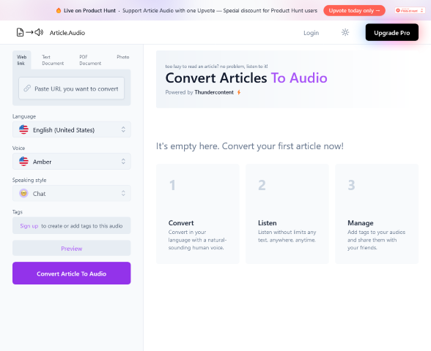Switch to the Text Document tab
The height and width of the screenshot is (351, 431).
pyautogui.click(x=53, y=60)
